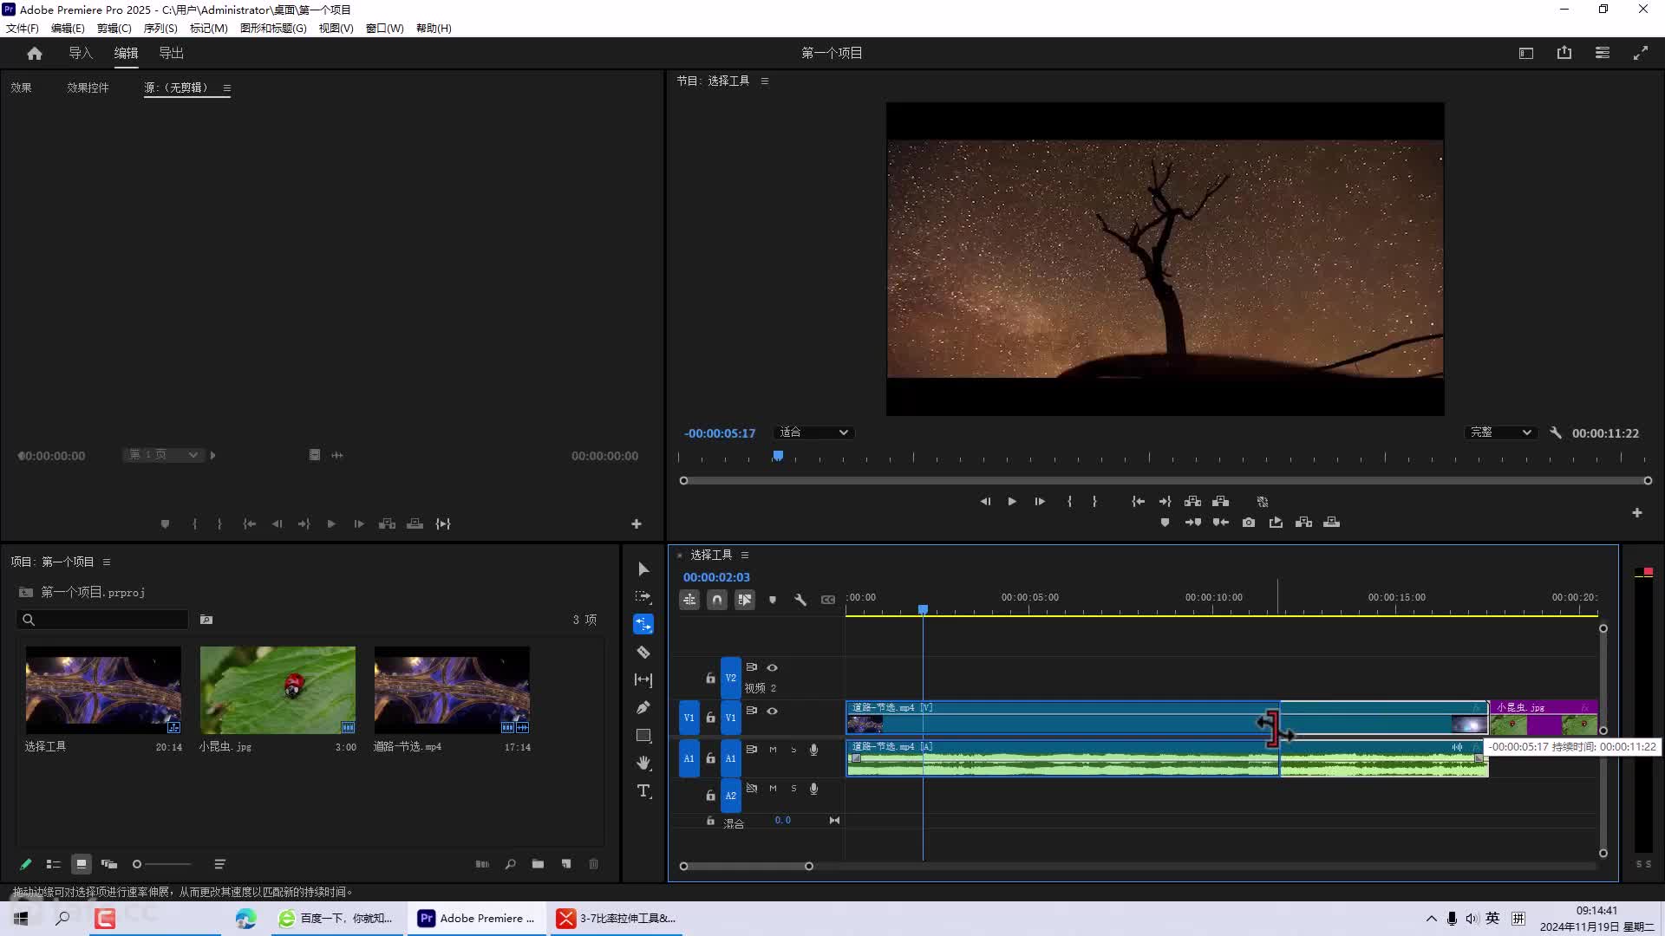Toggle voice-over record on A1 track
The image size is (1665, 936).
click(x=813, y=751)
